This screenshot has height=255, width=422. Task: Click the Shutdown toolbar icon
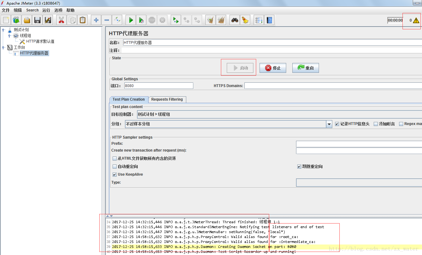coord(162,20)
